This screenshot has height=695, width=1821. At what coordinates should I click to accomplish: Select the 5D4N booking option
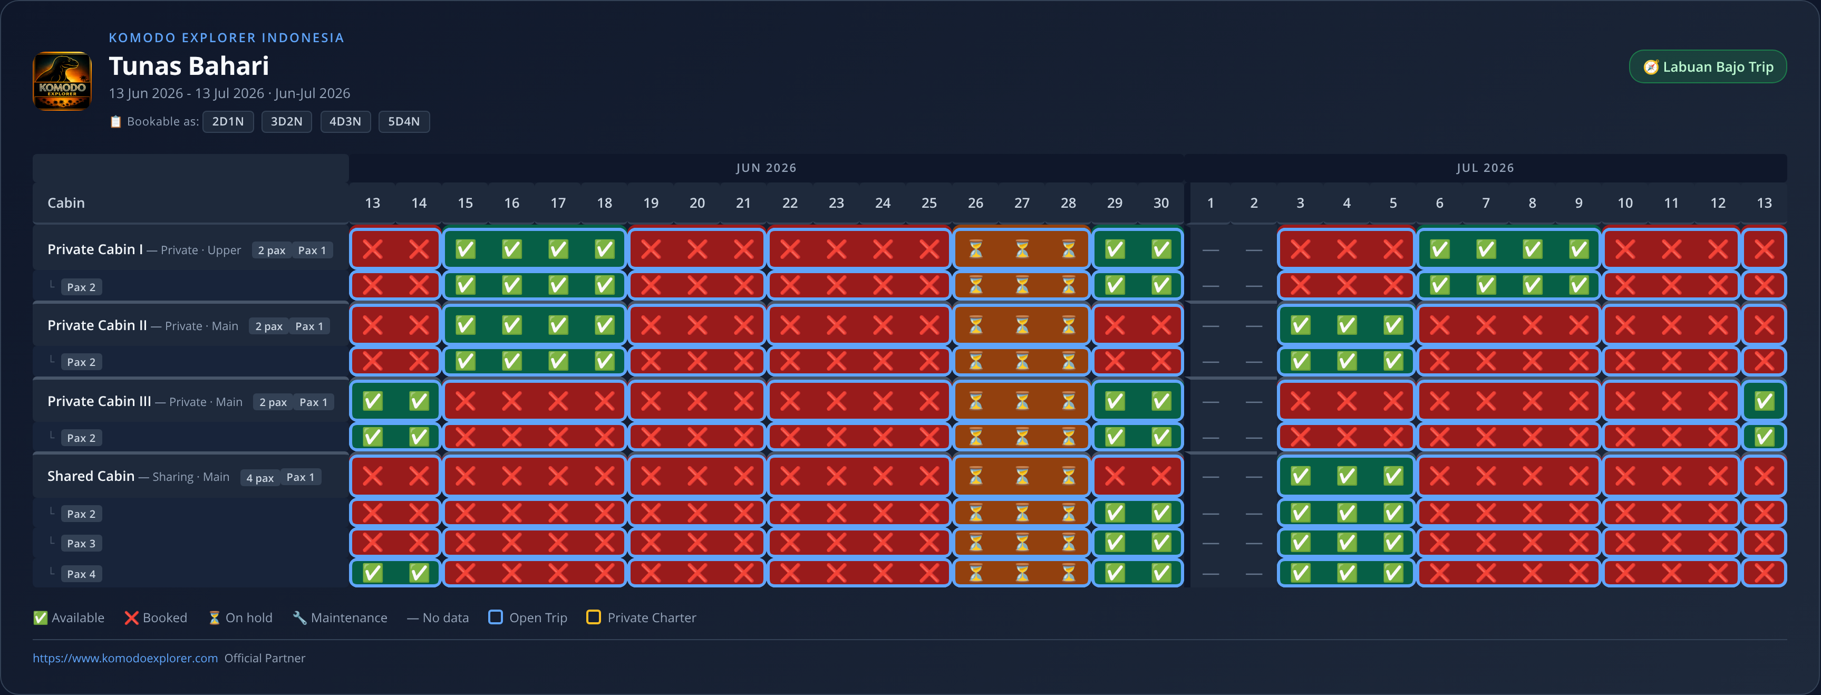tap(404, 122)
